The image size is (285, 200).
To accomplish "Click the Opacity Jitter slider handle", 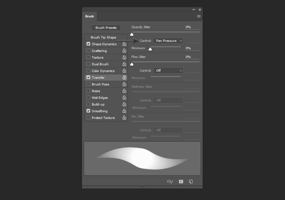I will 132,34.
